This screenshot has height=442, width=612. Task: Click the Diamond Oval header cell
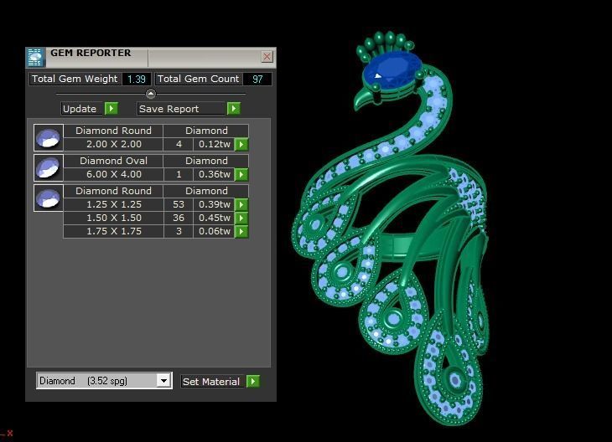113,161
